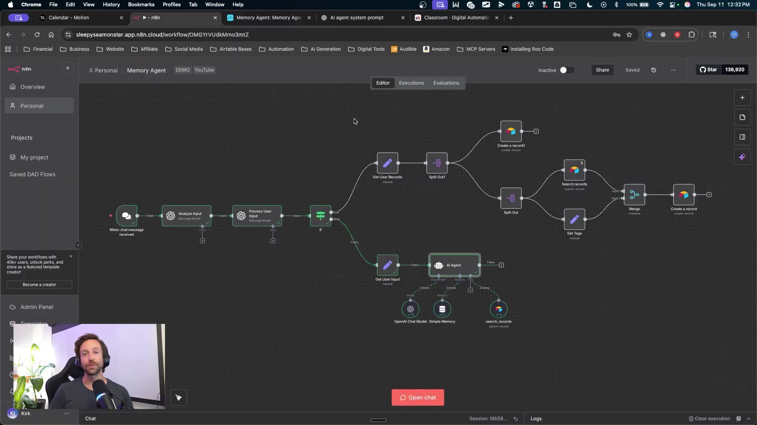Select the AI Agent node
757x425 pixels.
coord(454,265)
